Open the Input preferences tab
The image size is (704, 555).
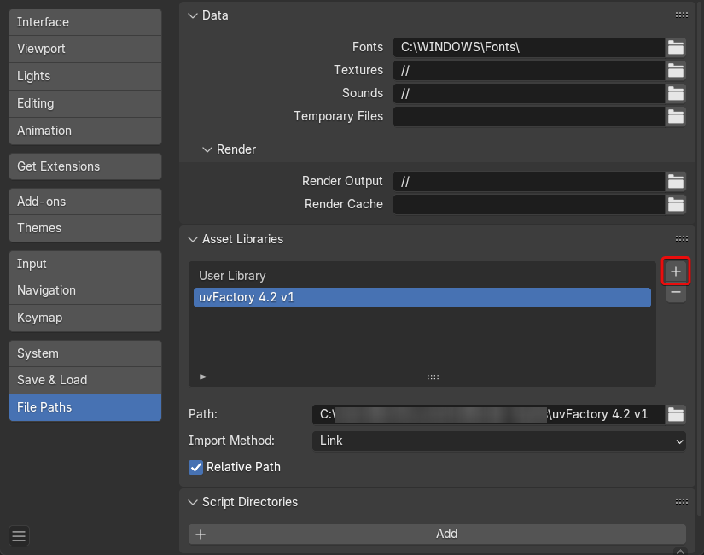[85, 264]
